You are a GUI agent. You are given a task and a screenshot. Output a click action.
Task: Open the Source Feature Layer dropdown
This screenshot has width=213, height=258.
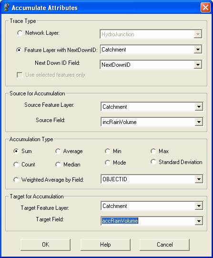point(199,107)
